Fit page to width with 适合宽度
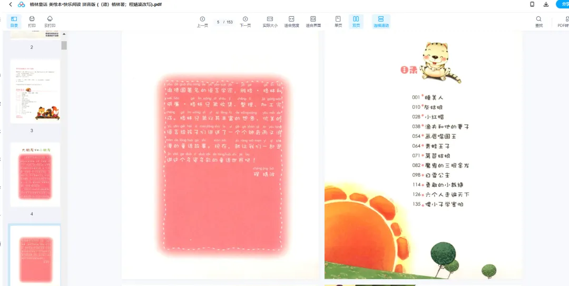This screenshot has height=286, width=569. point(291,22)
